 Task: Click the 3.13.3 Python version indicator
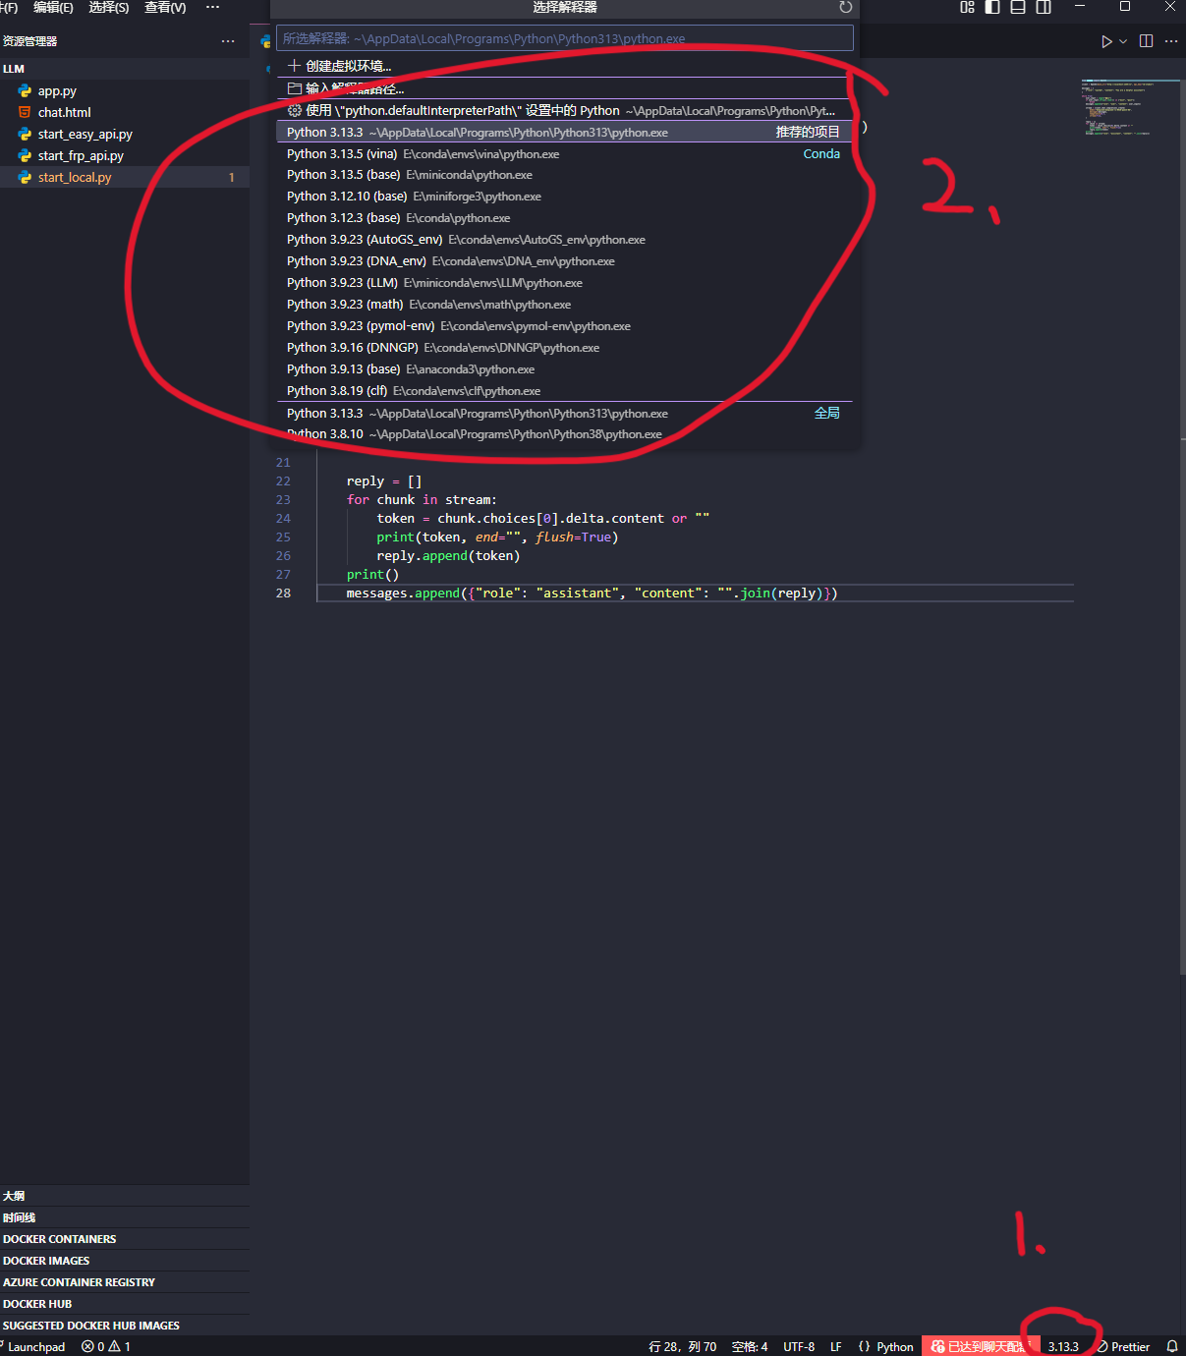pos(1063,1346)
